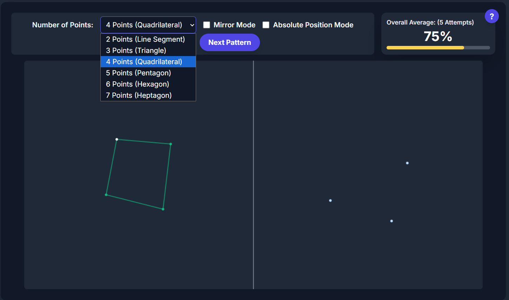Click the Overall Average: (5 Attempts) label
The width and height of the screenshot is (509, 300).
pyautogui.click(x=430, y=22)
